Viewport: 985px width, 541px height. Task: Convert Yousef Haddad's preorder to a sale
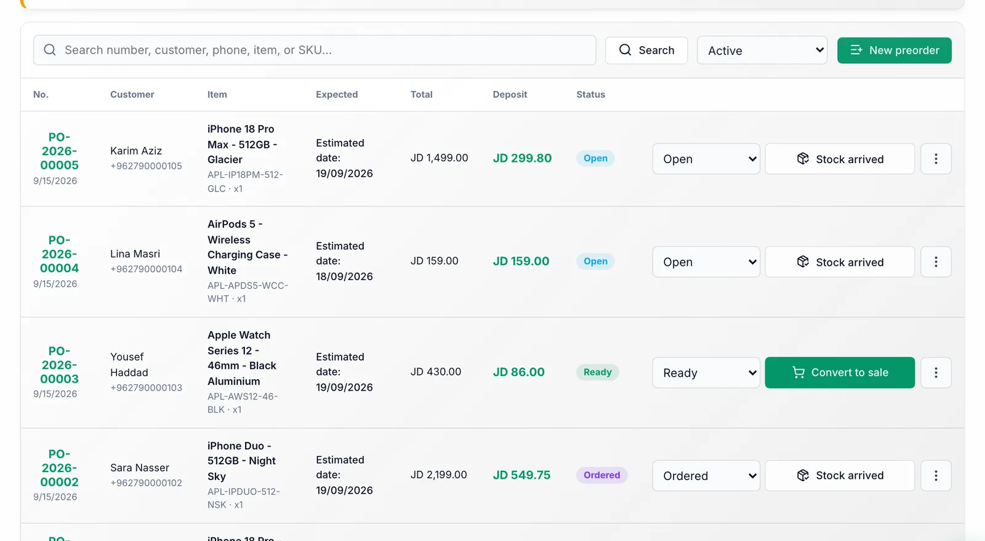coord(840,372)
